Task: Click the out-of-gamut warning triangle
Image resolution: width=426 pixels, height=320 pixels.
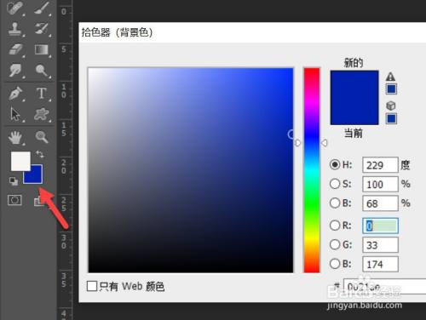Action: tap(391, 77)
